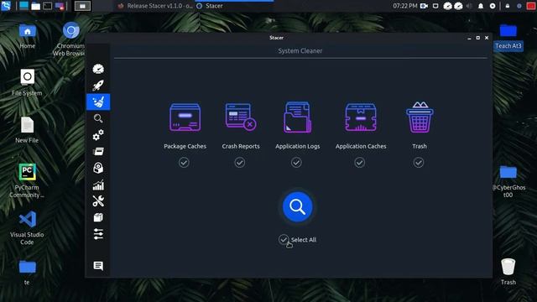Toggle the Select All checkbox
This screenshot has width=537, height=302.
coord(284,239)
